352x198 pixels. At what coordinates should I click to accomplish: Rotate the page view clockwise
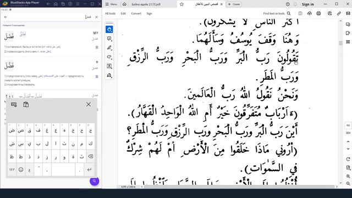click(348, 159)
